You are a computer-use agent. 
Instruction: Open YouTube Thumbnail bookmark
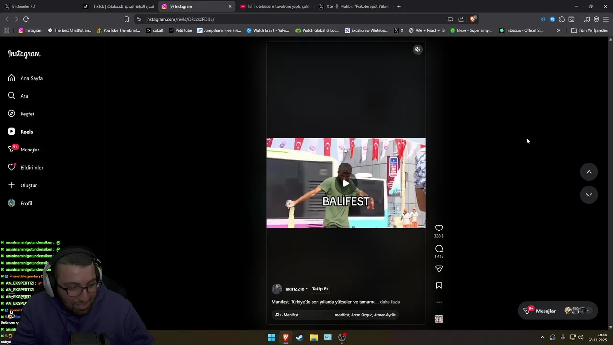pos(118,30)
